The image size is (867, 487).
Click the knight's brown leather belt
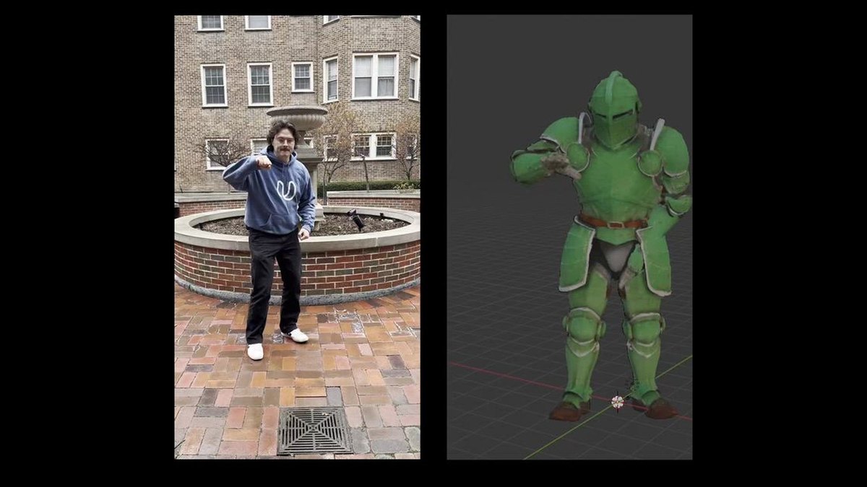(x=614, y=222)
